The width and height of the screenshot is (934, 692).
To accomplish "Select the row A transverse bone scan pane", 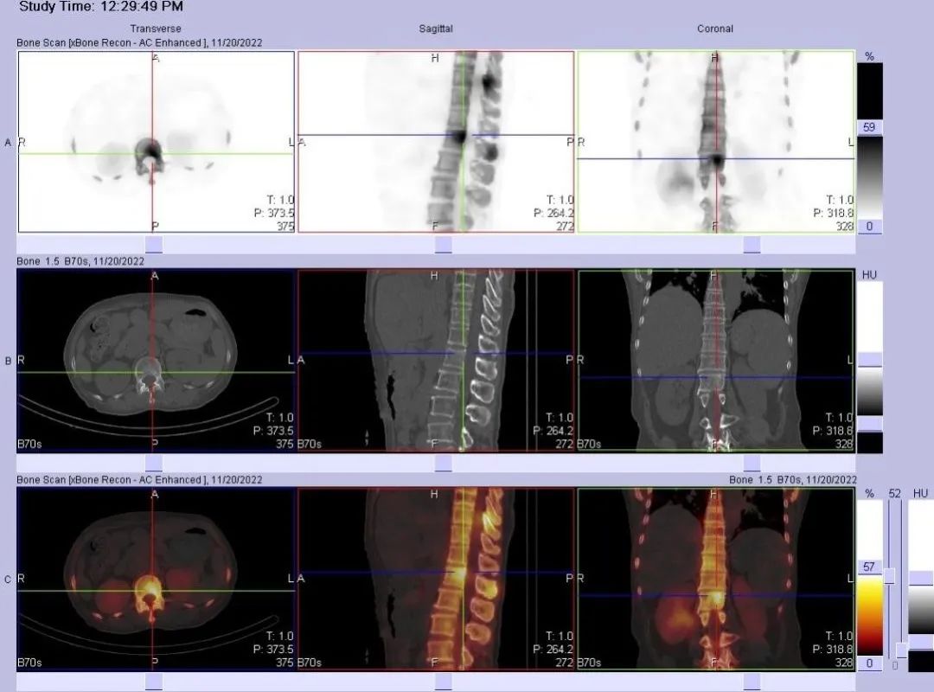I will click(x=156, y=142).
